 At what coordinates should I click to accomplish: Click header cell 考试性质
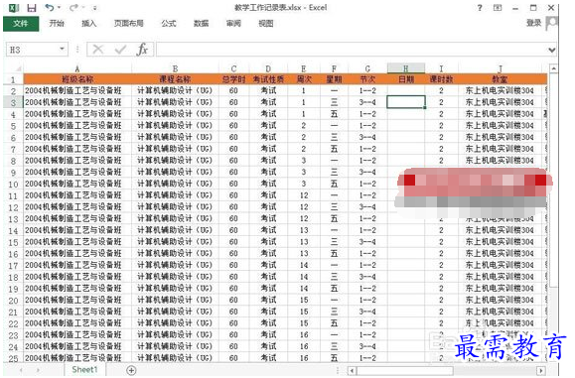(268, 79)
